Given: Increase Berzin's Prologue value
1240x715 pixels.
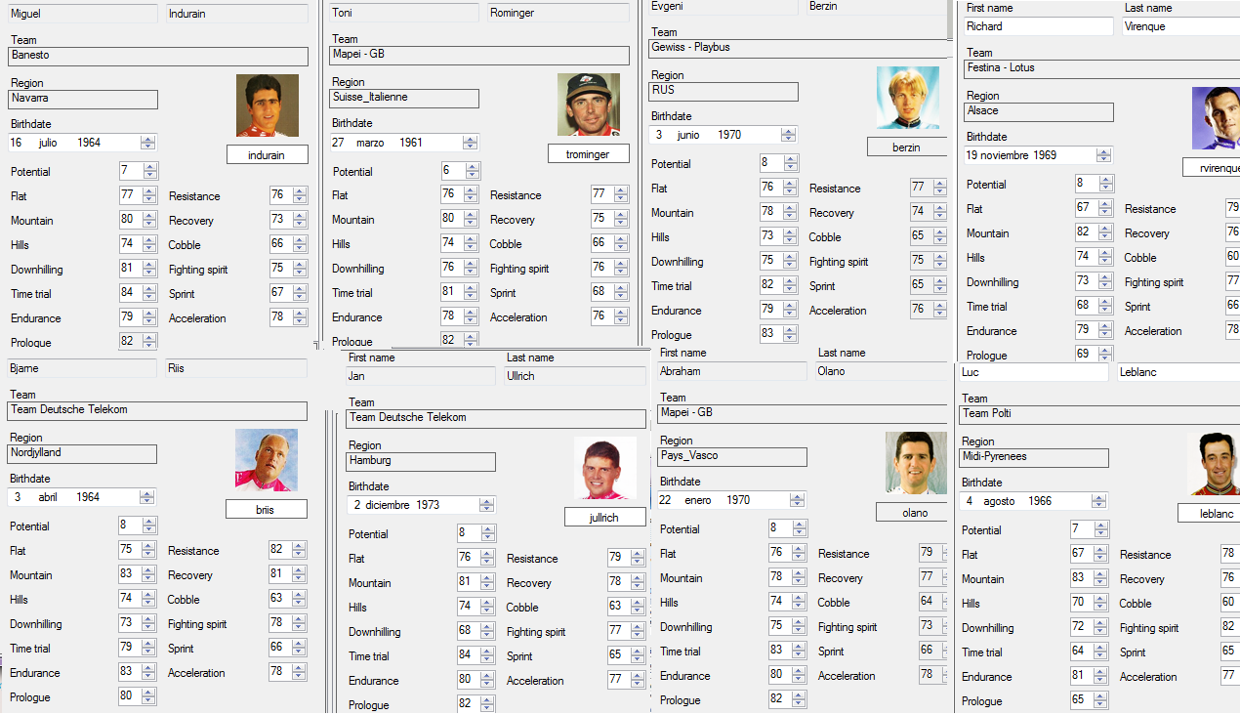Looking at the screenshot, I should [x=790, y=330].
